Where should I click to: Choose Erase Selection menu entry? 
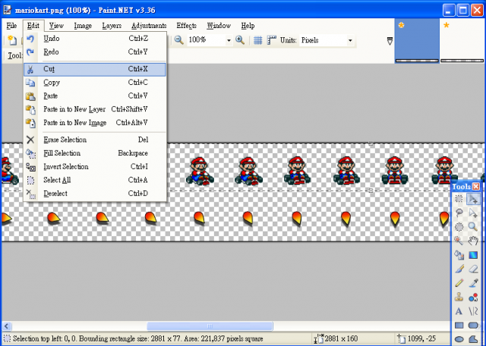pyautogui.click(x=95, y=140)
